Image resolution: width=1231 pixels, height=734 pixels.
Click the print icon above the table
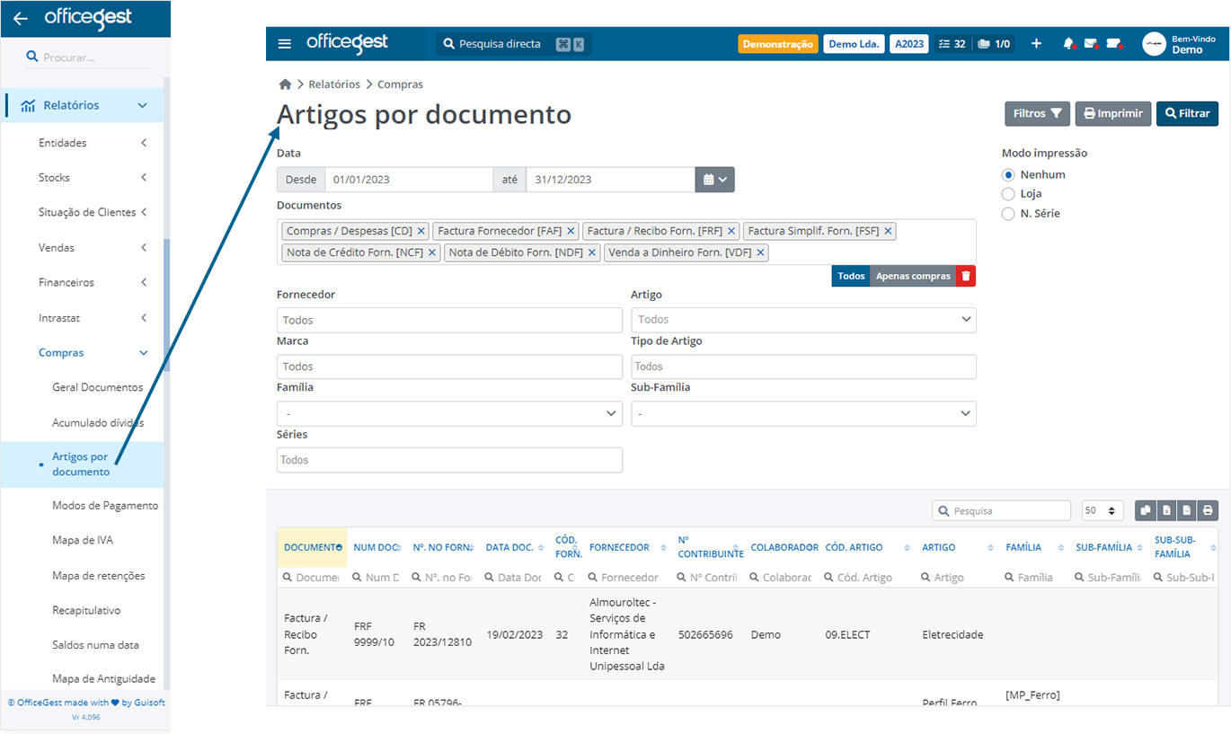coord(1208,510)
